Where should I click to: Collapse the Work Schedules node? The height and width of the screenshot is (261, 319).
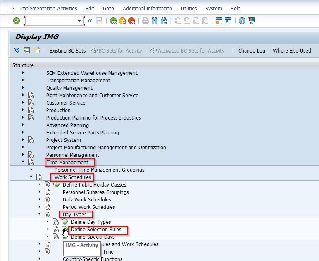click(31, 177)
